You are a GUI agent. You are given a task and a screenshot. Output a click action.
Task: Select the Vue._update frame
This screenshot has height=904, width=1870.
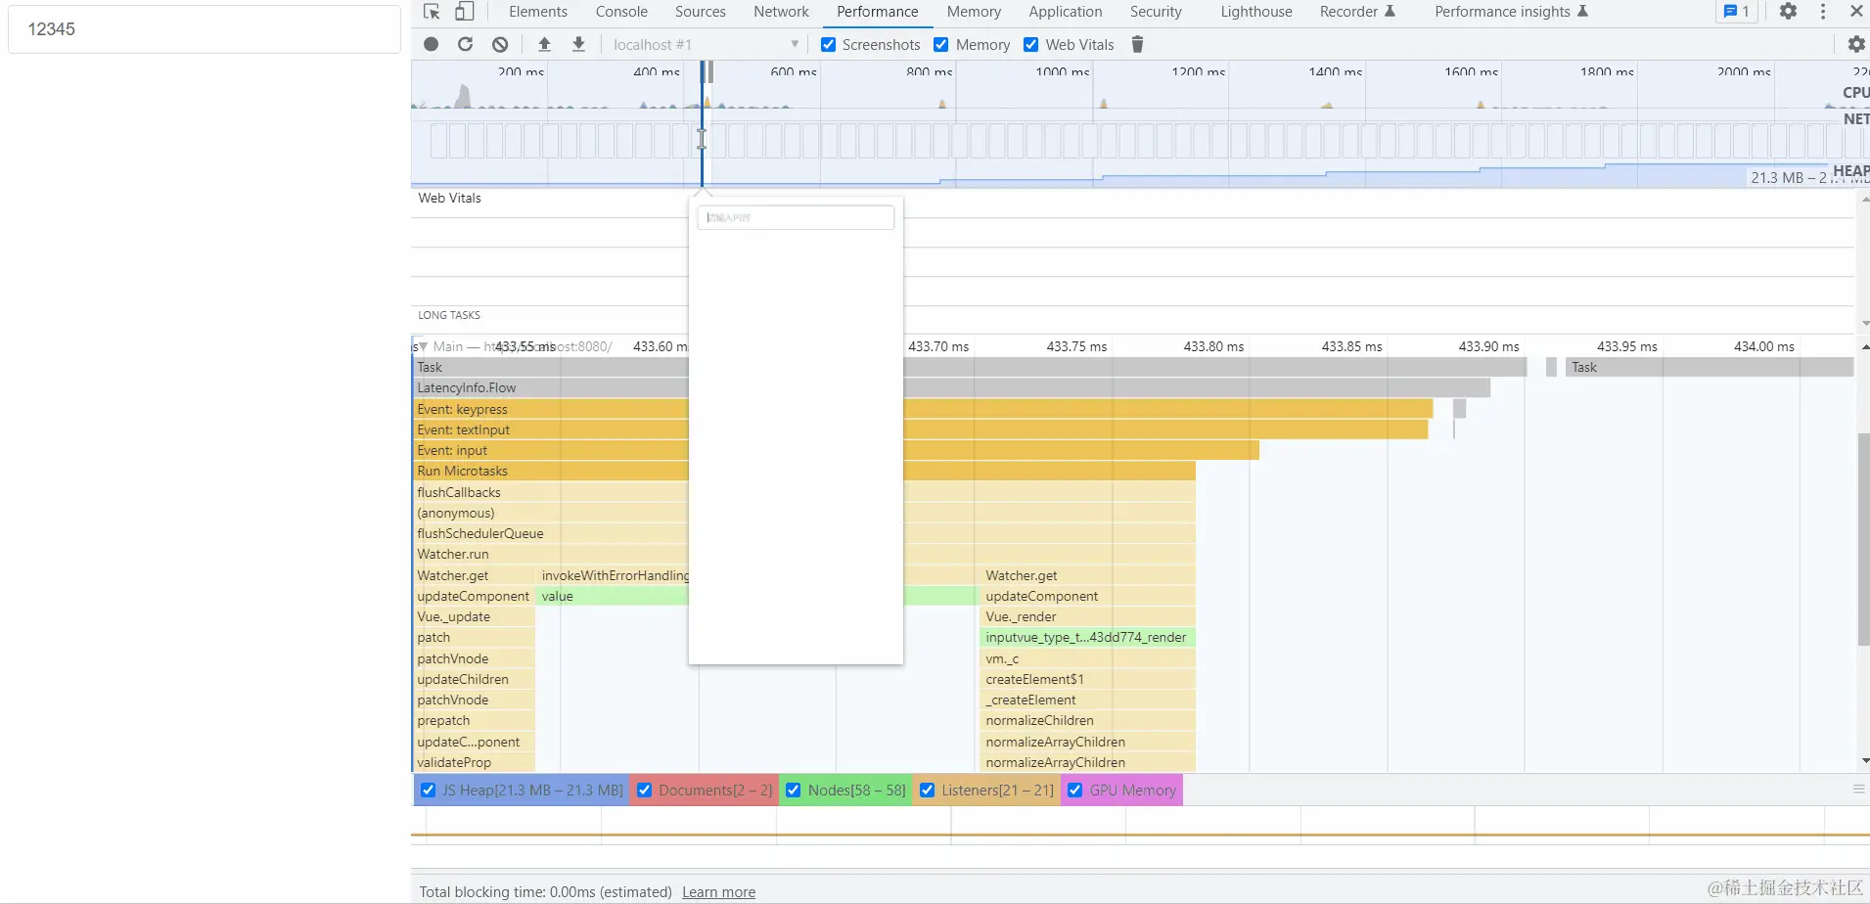[474, 616]
